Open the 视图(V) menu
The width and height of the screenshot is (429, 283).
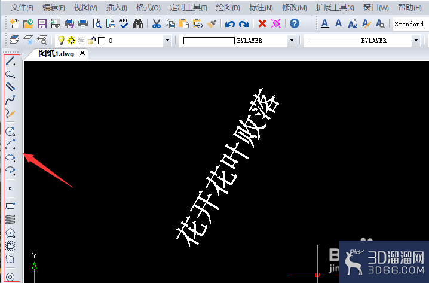click(85, 7)
